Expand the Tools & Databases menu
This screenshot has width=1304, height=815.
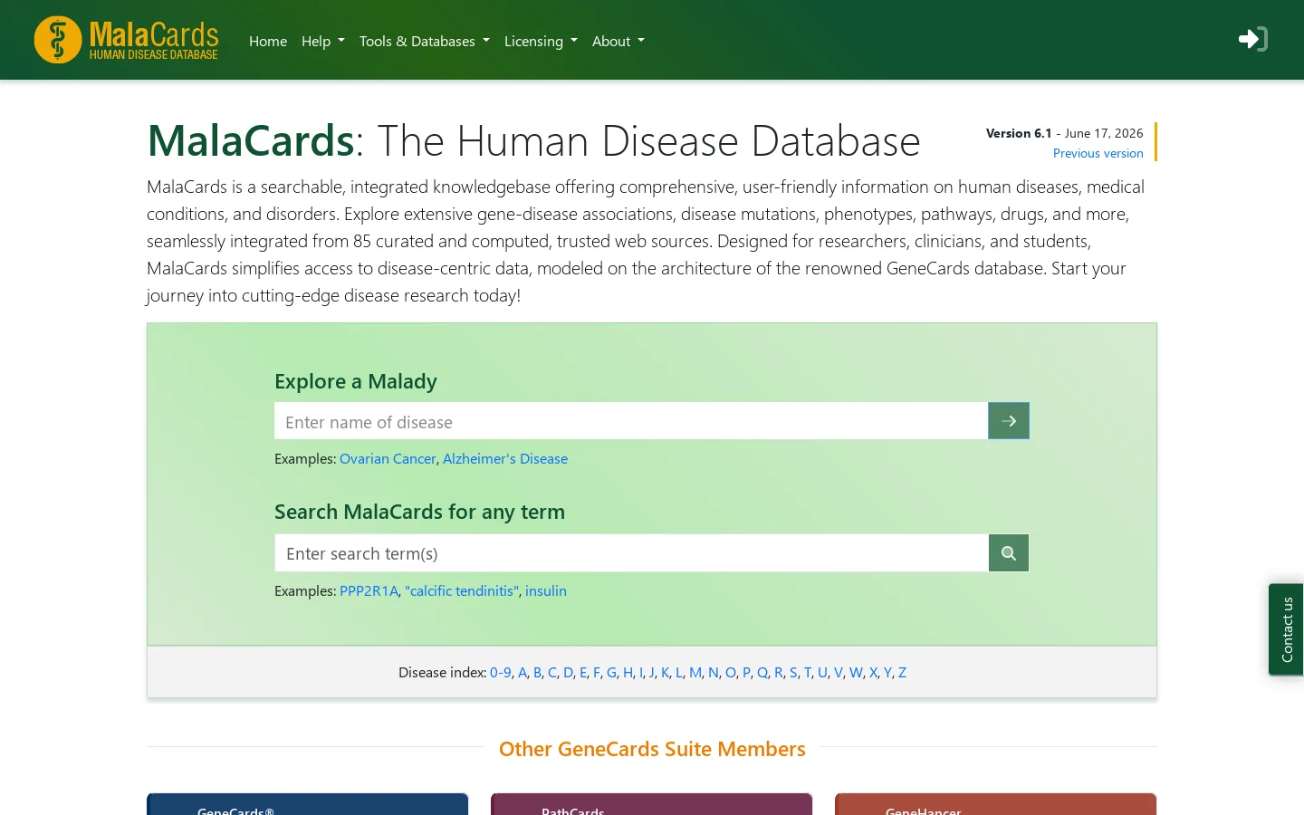[x=425, y=41]
